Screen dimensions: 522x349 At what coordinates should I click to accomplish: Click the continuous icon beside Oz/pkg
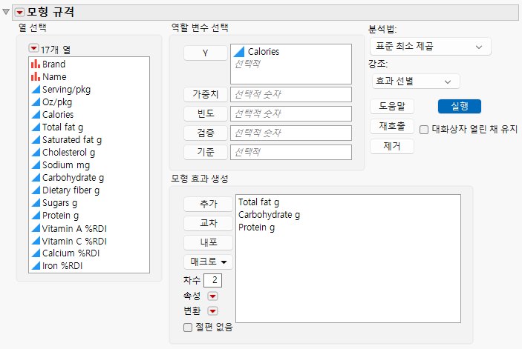36,102
